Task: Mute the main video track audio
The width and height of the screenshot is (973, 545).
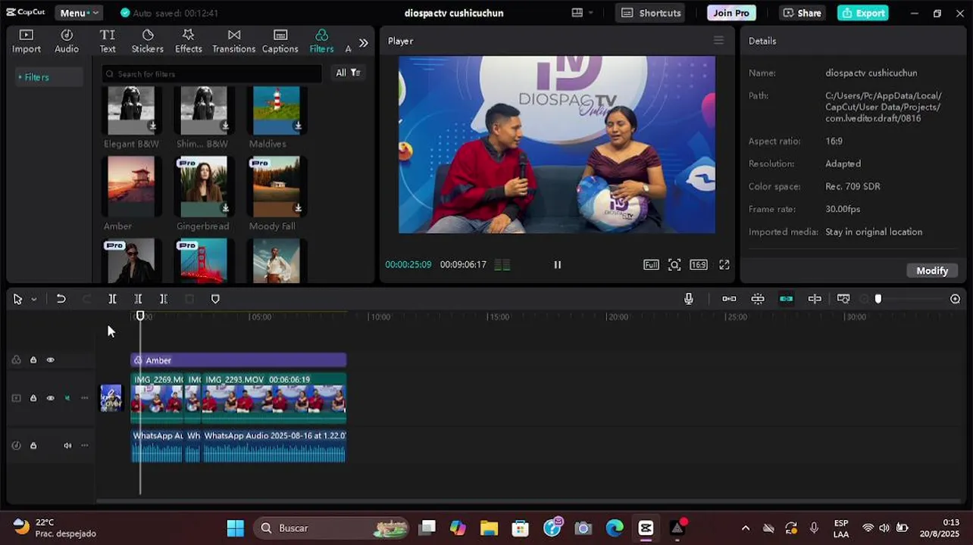Action: (67, 398)
